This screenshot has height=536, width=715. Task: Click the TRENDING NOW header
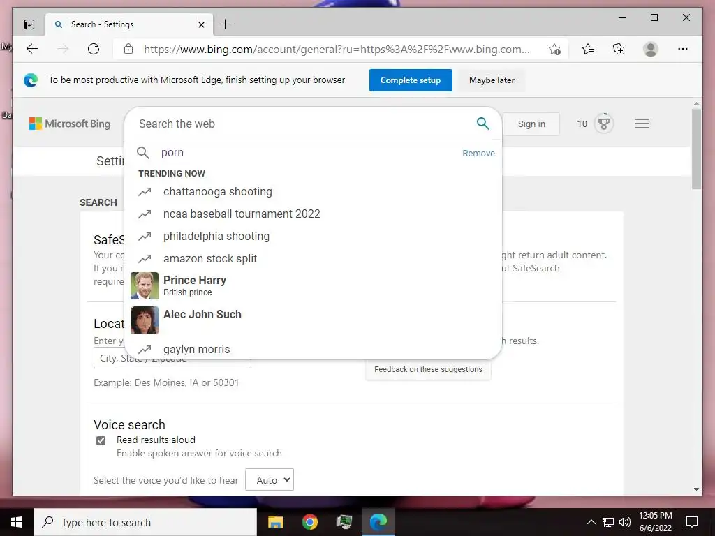(172, 174)
